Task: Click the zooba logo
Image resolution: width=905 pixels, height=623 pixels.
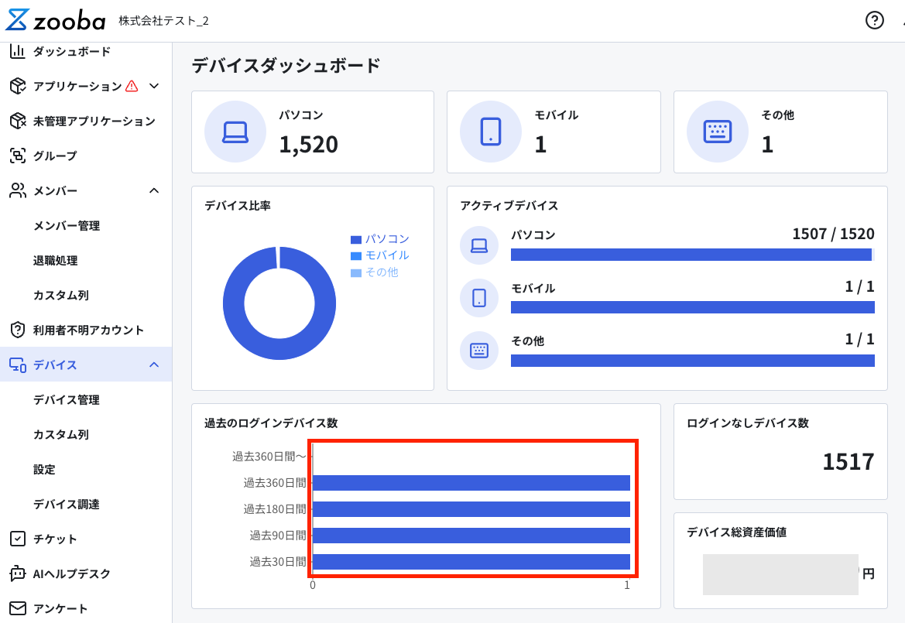Action: click(56, 20)
